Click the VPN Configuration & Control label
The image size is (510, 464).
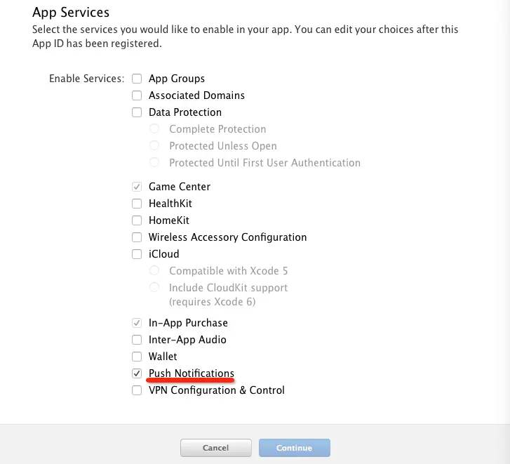[217, 390]
